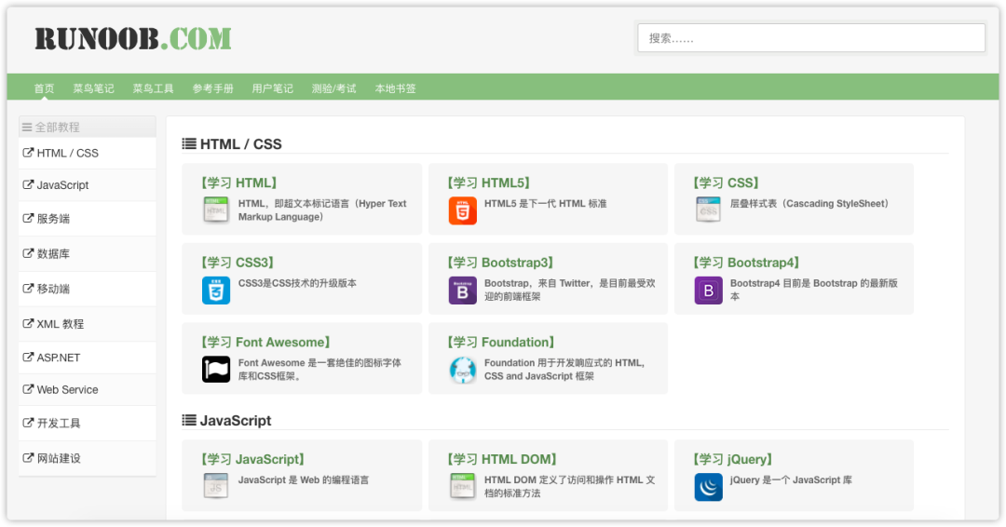Click external-link icon beside 数据库
1006x527 pixels.
point(28,253)
